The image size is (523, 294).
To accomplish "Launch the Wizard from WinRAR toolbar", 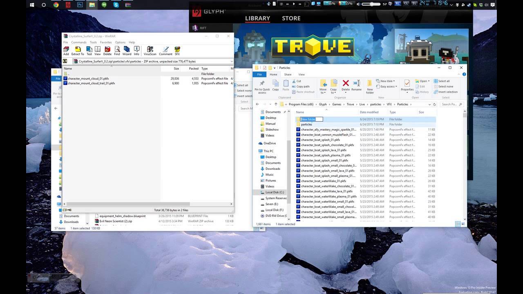I will (x=127, y=51).
